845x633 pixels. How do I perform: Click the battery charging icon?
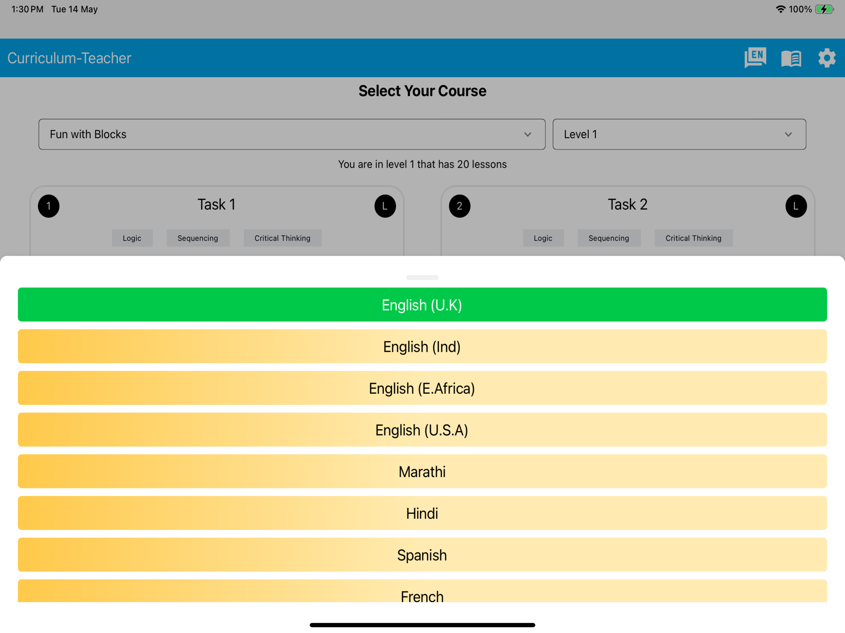[824, 9]
